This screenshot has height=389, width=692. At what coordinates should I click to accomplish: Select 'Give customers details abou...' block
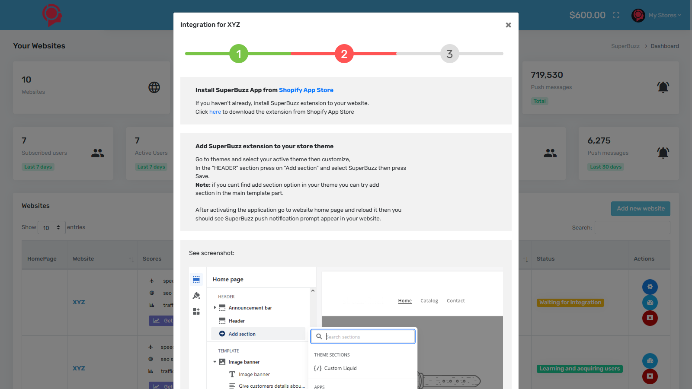click(x=272, y=386)
